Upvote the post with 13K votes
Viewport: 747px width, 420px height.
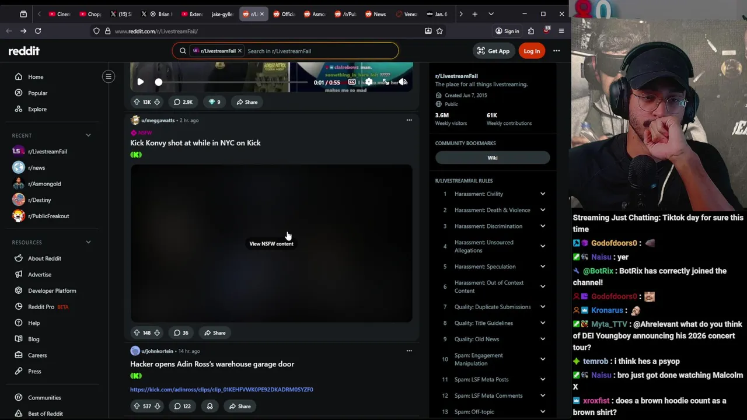[x=137, y=102]
